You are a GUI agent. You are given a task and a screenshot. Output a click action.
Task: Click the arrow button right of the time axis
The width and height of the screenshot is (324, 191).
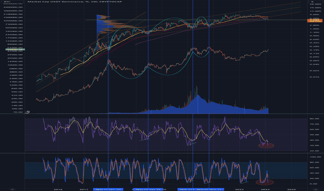click(x=316, y=189)
